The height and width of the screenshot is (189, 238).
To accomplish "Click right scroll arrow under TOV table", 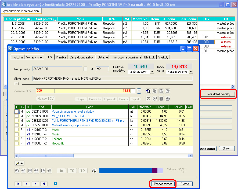I will click(x=190, y=156).
